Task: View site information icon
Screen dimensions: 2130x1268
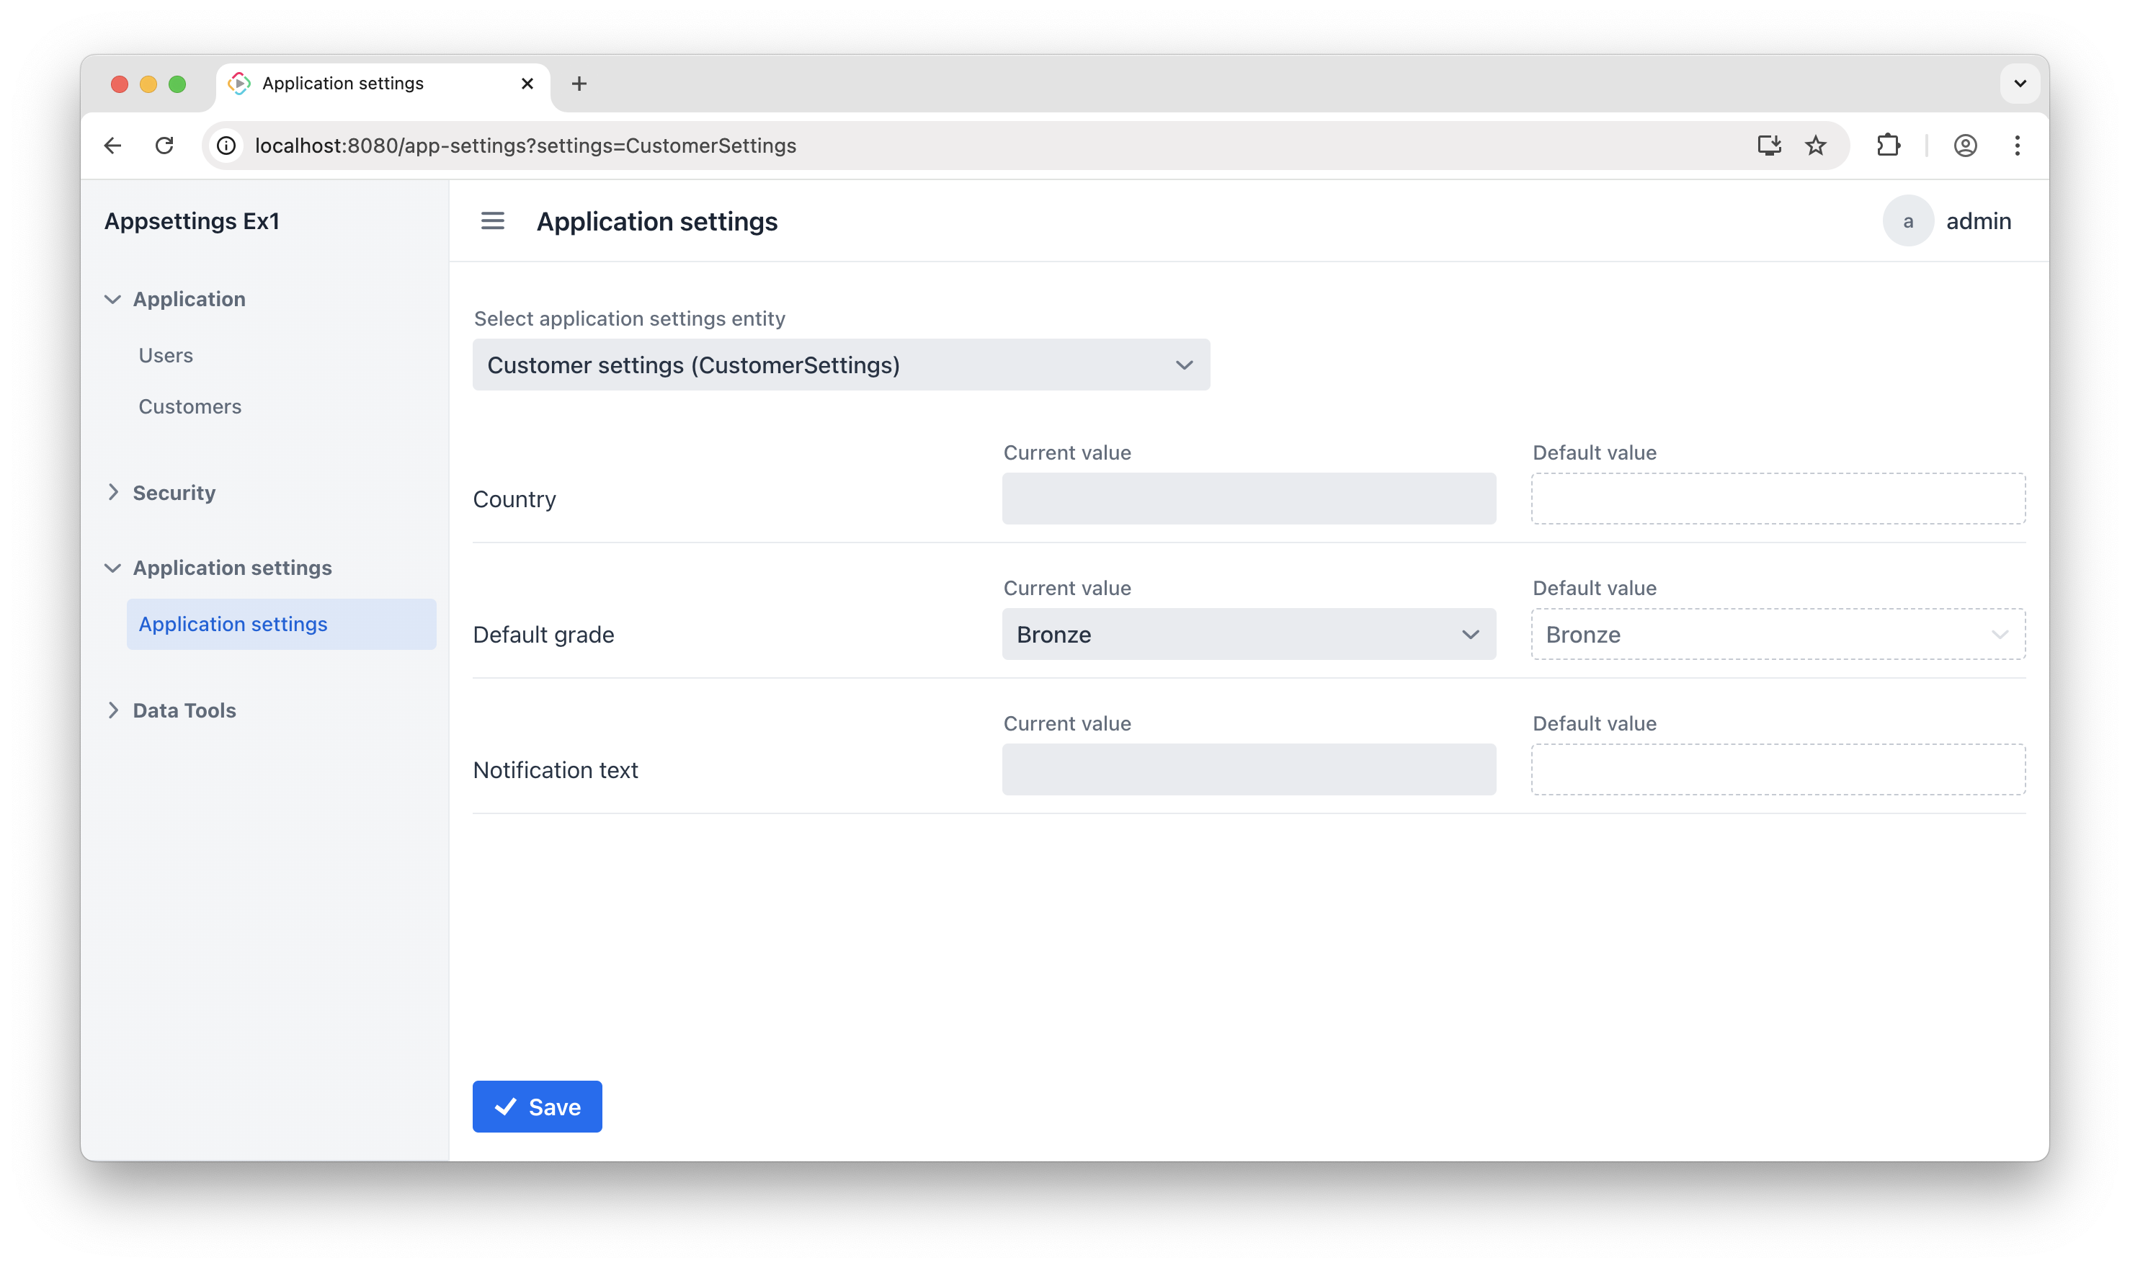Action: [x=226, y=146]
